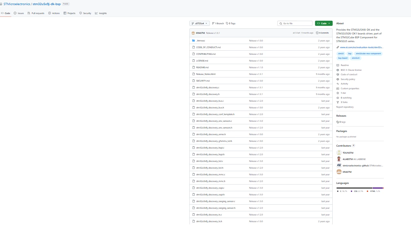View the 1 star stargazers link
This screenshot has height=225, width=411.
pos(341,93)
